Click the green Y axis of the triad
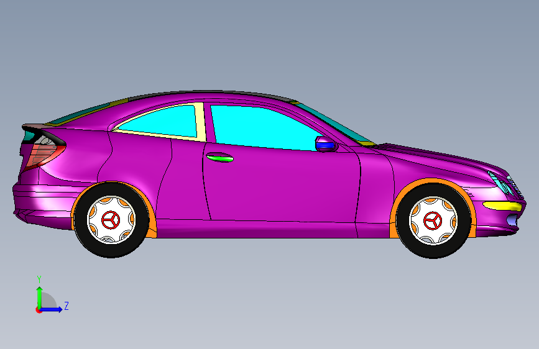 (x=40, y=297)
